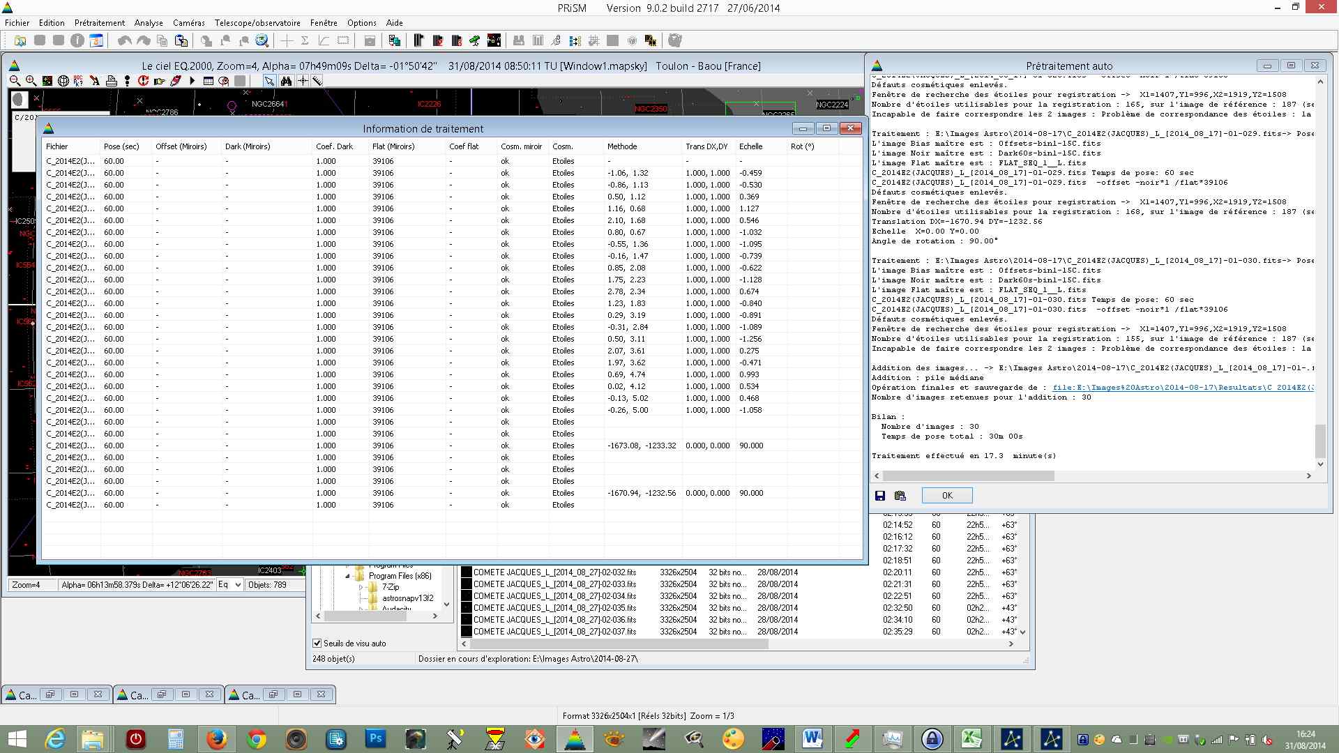
Task: Open the Prétraitement menu
Action: point(100,23)
